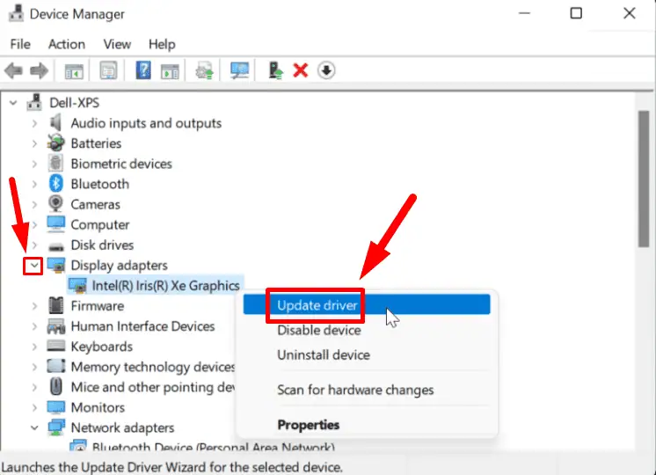Click the Display adapters icon
The image size is (656, 475).
tap(56, 266)
